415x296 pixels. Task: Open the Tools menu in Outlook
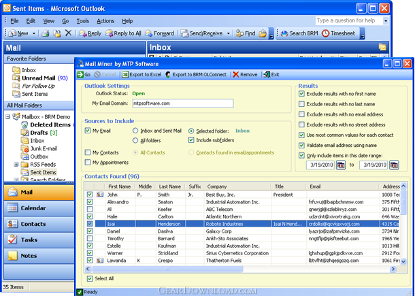83,21
